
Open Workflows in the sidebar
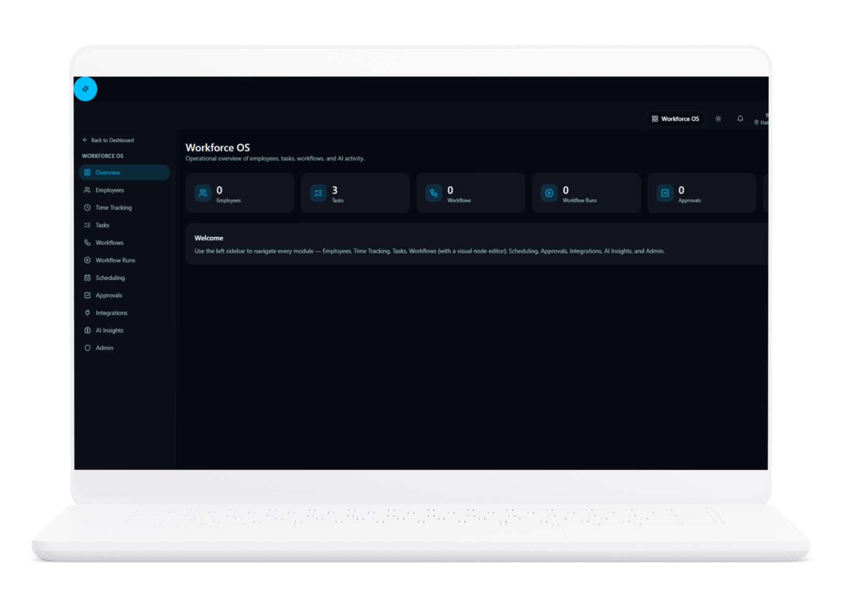(124, 242)
